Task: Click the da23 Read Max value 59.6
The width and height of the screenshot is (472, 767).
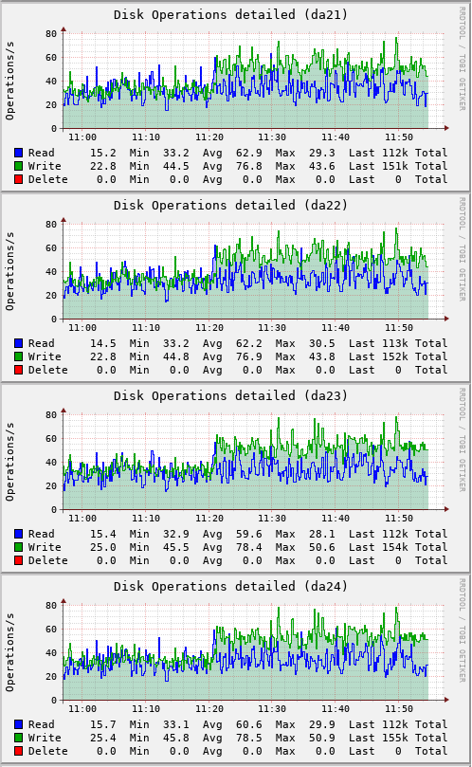Action: pos(249,534)
